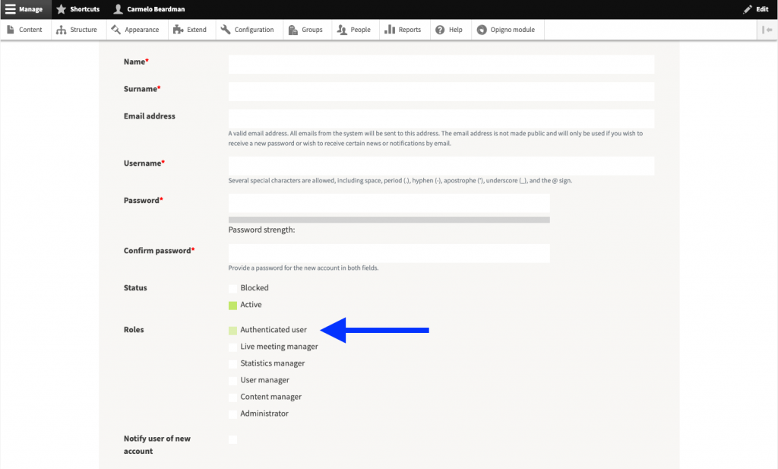Open the People menu label
This screenshot has width=778, height=469.
click(x=361, y=30)
